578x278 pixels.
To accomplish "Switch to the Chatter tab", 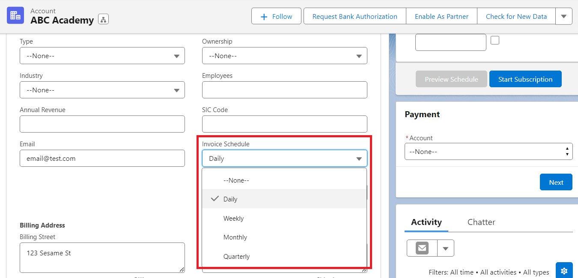I will coord(481,222).
